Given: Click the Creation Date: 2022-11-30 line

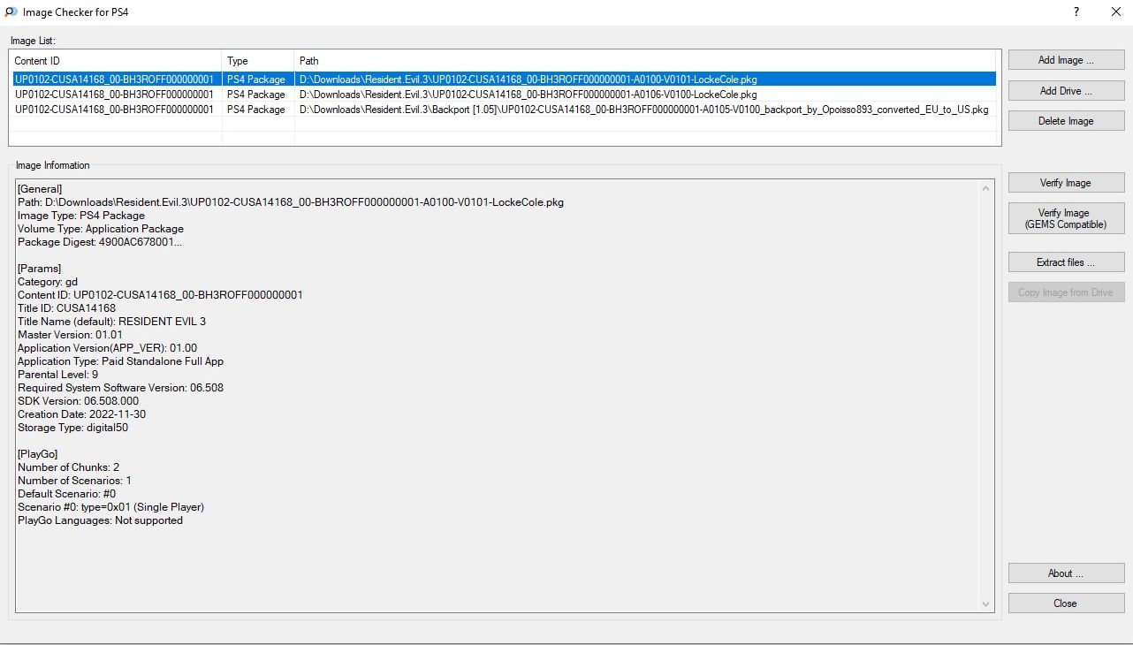Looking at the screenshot, I should tap(81, 414).
